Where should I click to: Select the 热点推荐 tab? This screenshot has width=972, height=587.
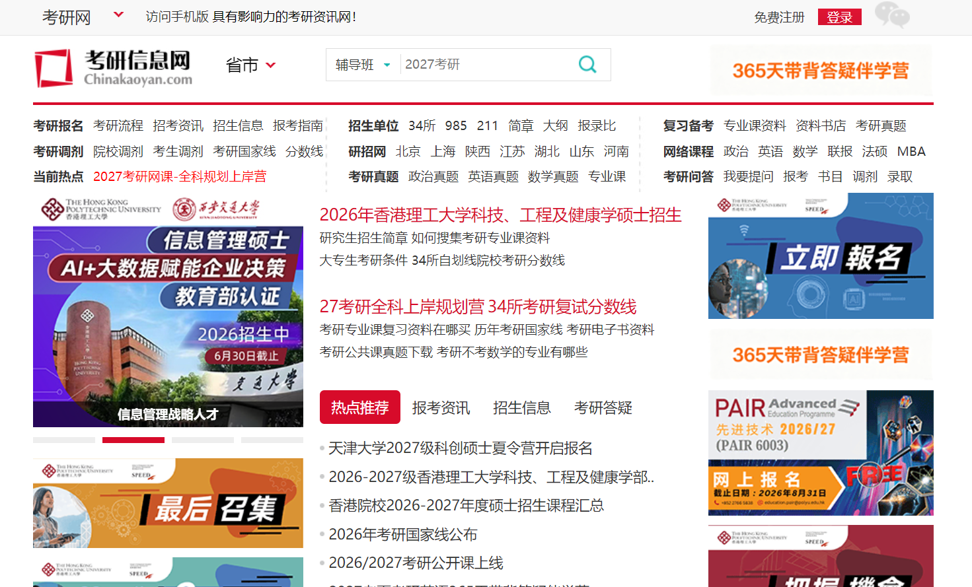[x=360, y=407]
